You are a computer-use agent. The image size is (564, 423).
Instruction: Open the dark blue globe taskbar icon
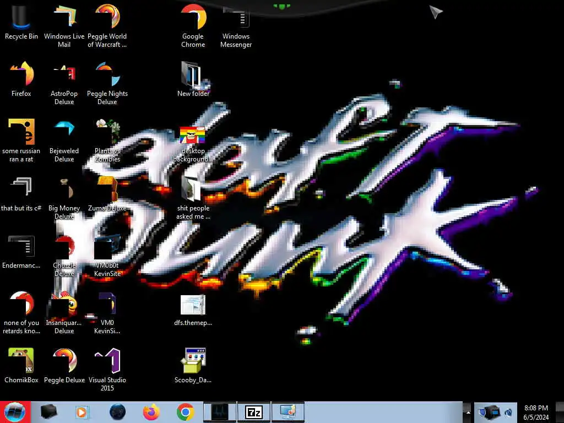[x=117, y=412]
